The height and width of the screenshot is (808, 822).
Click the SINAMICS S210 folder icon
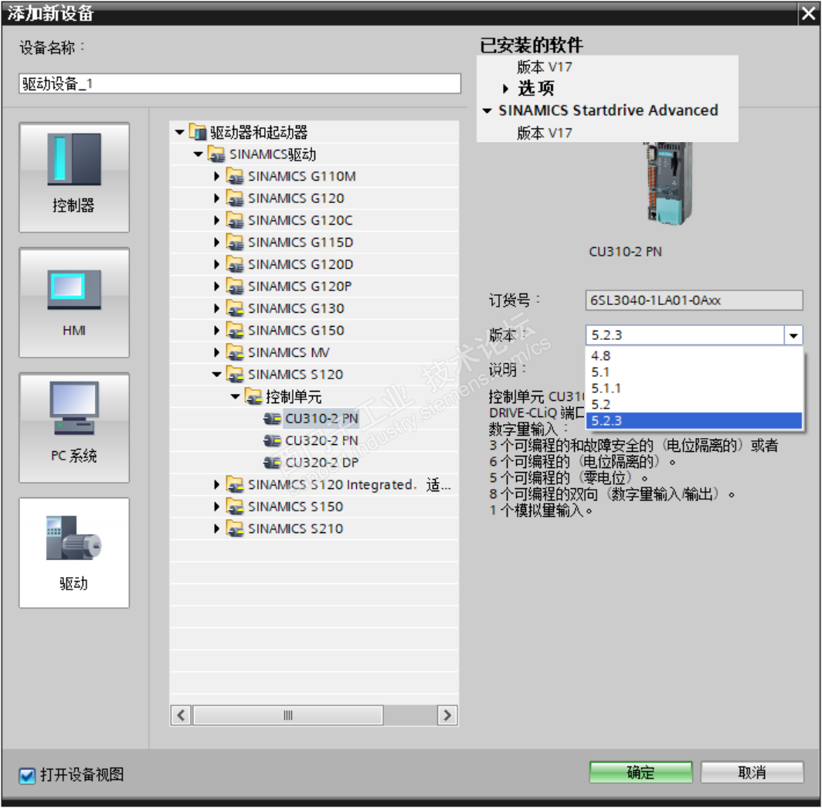[235, 528]
